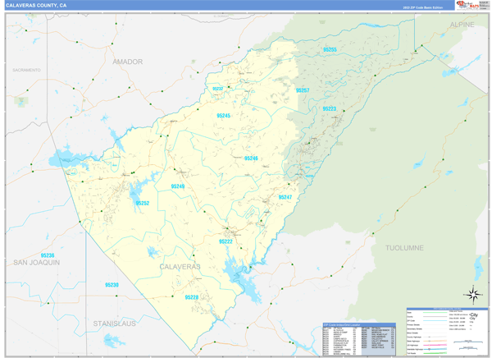The image size is (492, 358).
Task: Click ZIP code 95252 on the map
Action: [142, 203]
